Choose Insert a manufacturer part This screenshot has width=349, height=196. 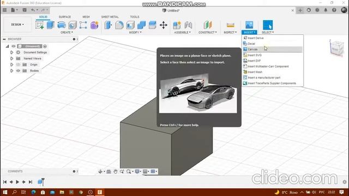coord(273,77)
